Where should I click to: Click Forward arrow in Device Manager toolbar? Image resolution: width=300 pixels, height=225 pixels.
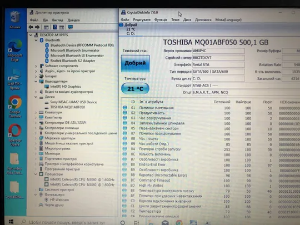[x=37, y=27]
